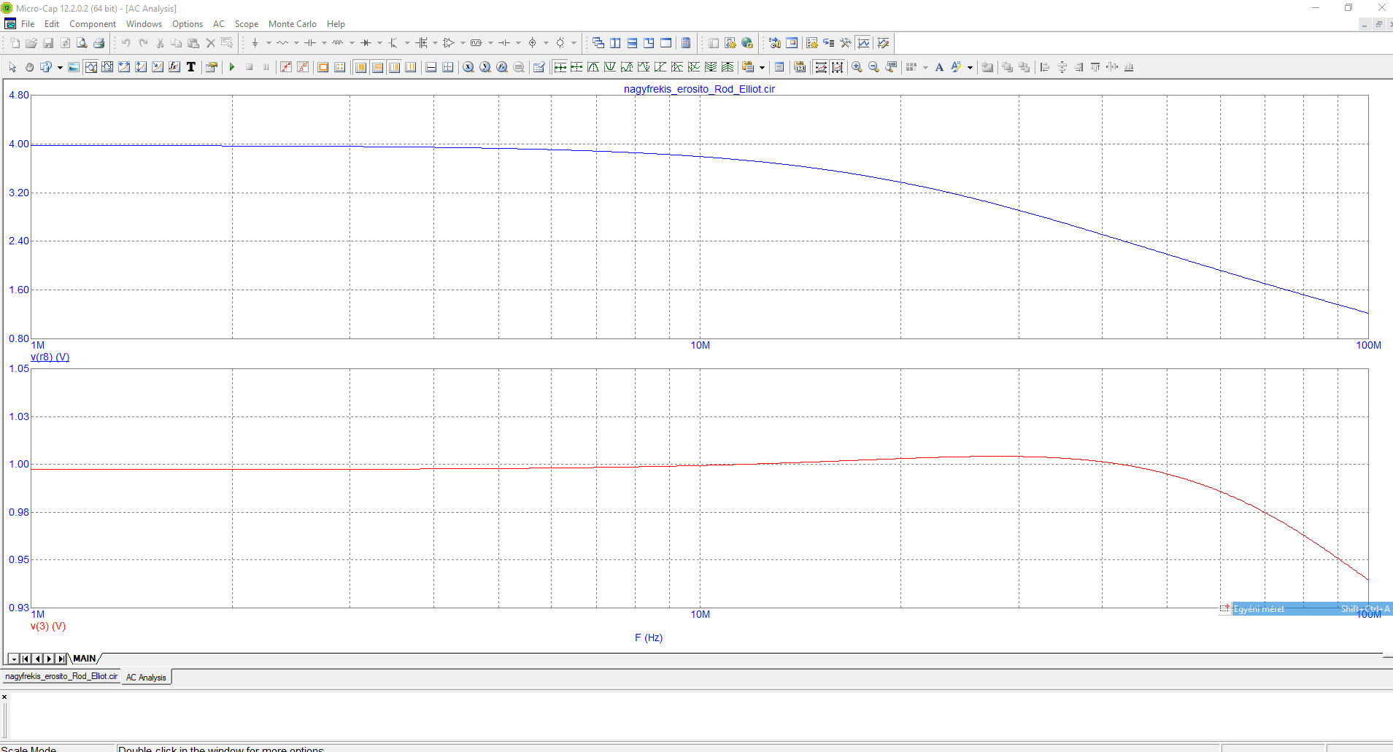Open the page list dropdown beside MAIN
Screen dimensions: 1393x752
[x=14, y=659]
